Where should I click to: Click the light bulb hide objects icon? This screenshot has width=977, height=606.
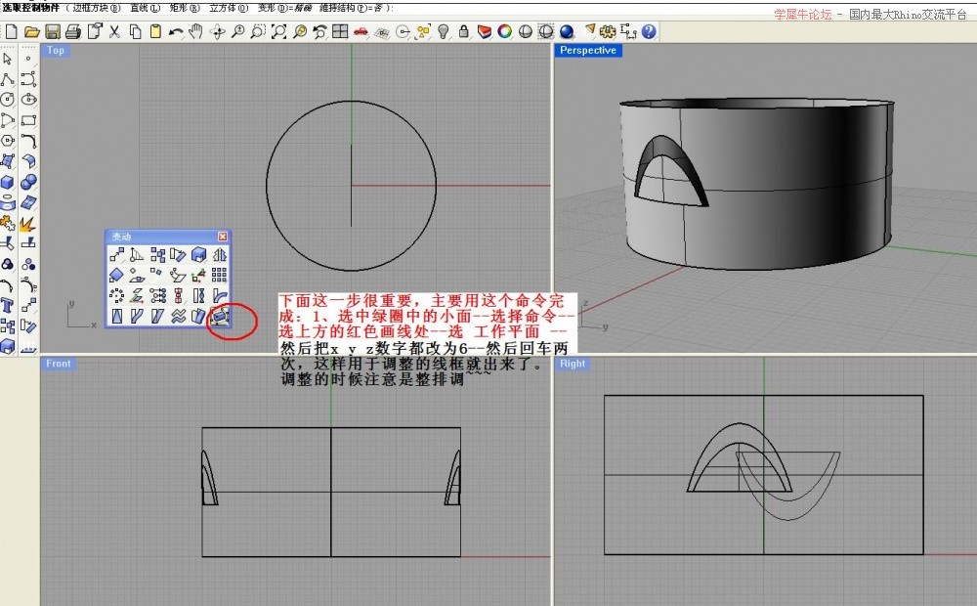tap(443, 32)
